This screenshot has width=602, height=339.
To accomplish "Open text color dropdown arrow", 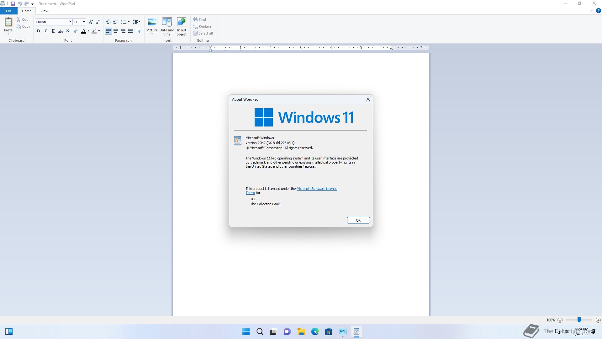I will (88, 31).
